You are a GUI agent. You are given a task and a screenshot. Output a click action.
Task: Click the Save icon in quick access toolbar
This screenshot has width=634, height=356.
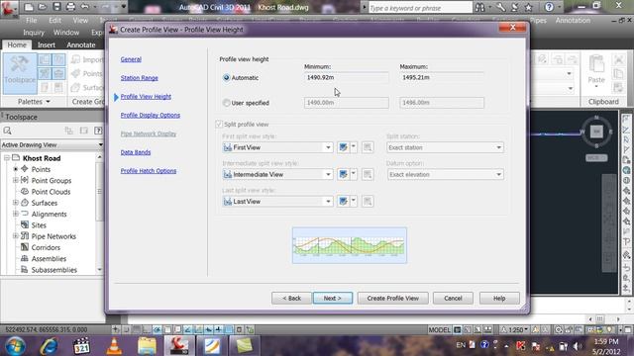[x=56, y=7]
